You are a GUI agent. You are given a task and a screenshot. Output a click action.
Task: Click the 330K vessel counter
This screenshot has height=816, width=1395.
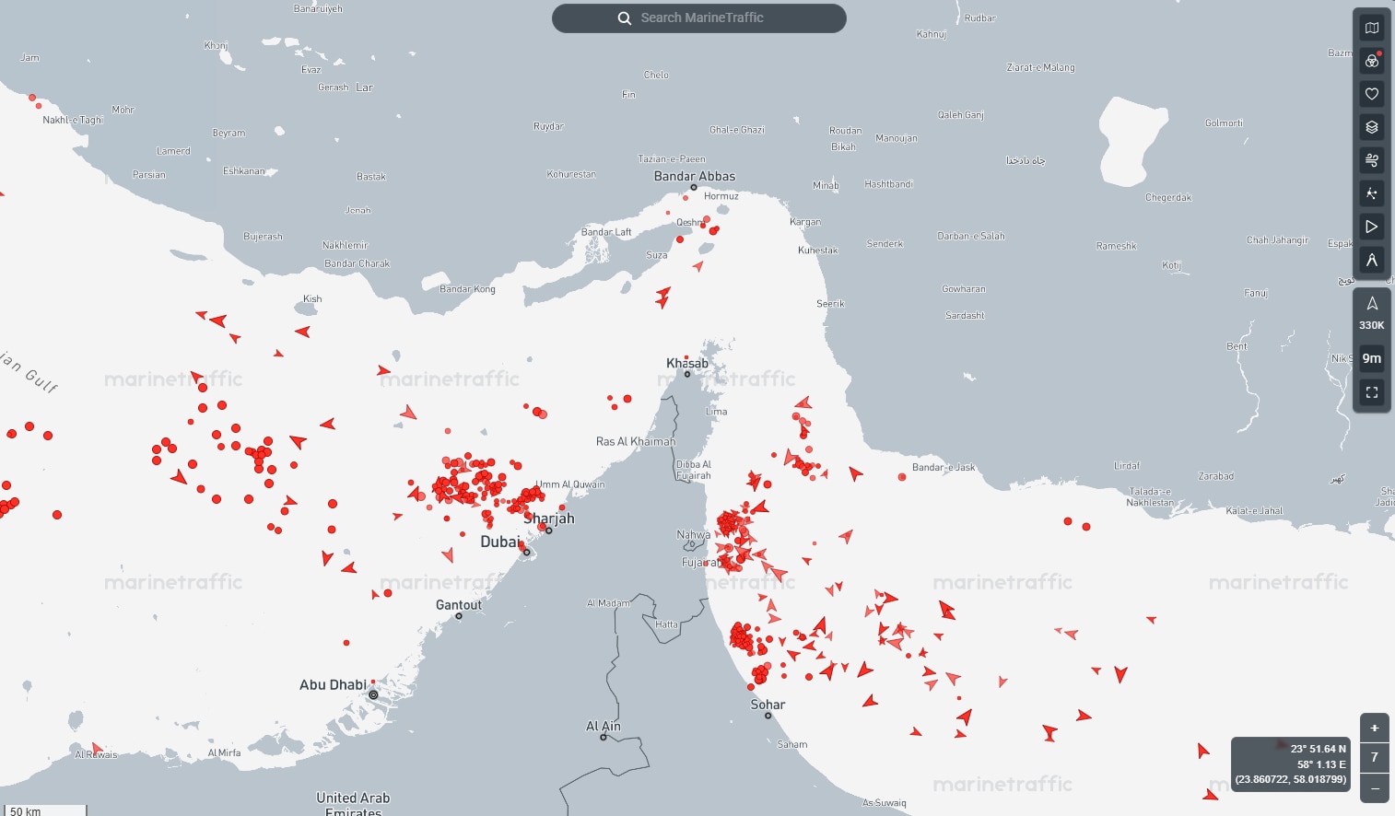(1371, 325)
